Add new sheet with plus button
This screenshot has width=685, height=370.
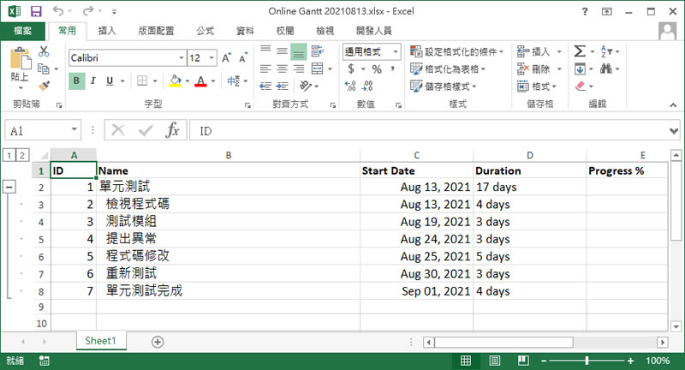[158, 342]
